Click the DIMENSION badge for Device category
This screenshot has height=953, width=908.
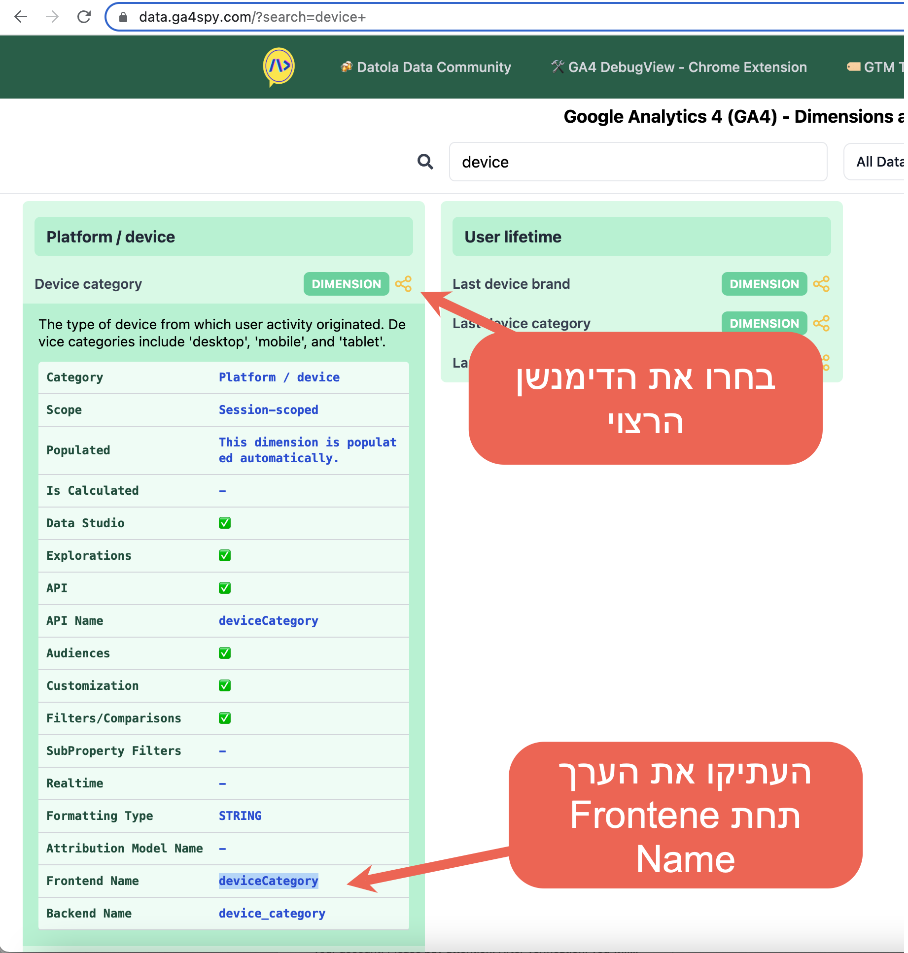pos(347,284)
